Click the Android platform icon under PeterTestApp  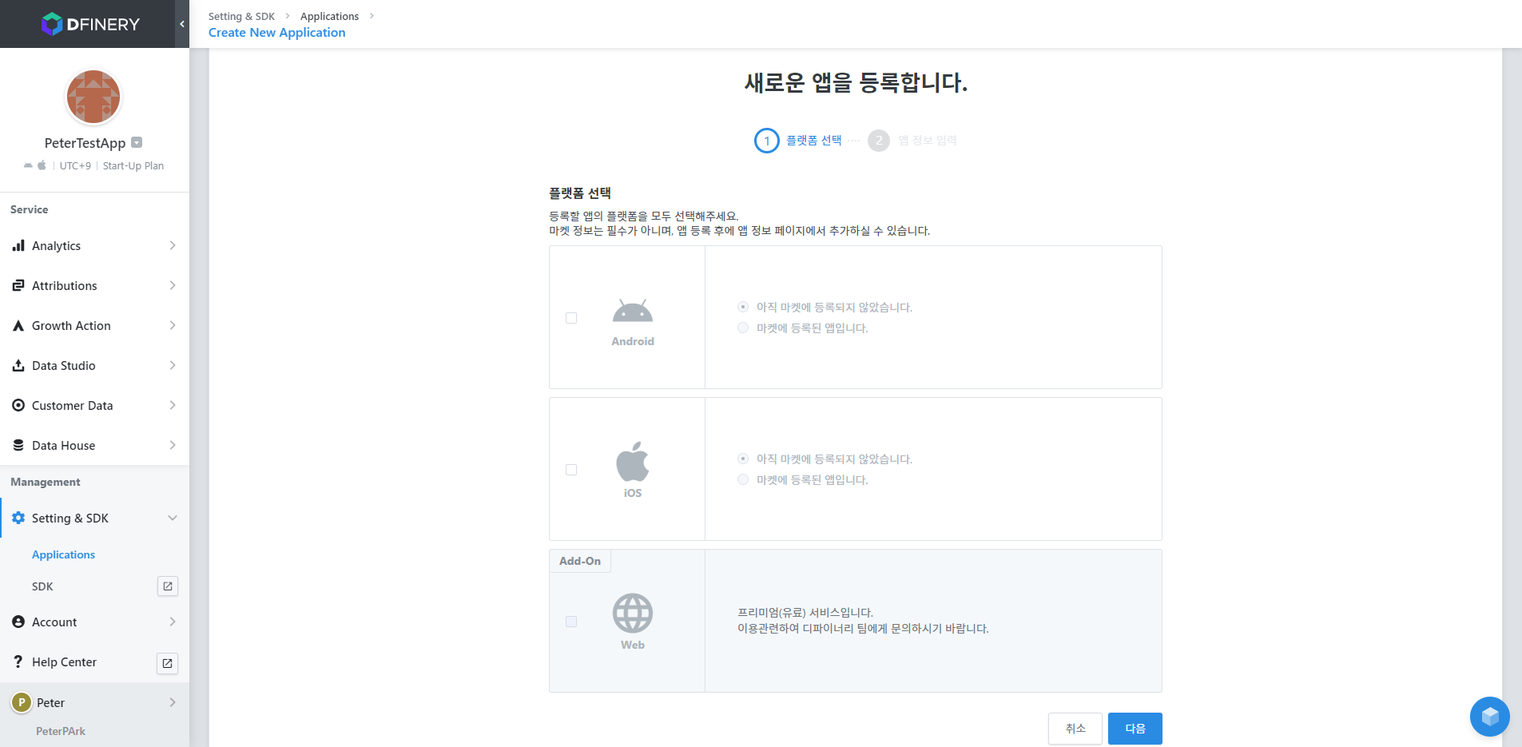pos(28,165)
